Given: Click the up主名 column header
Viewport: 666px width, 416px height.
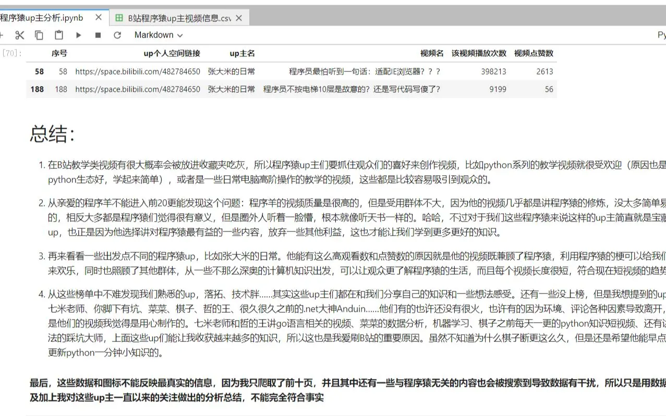Looking at the screenshot, I should [243, 53].
